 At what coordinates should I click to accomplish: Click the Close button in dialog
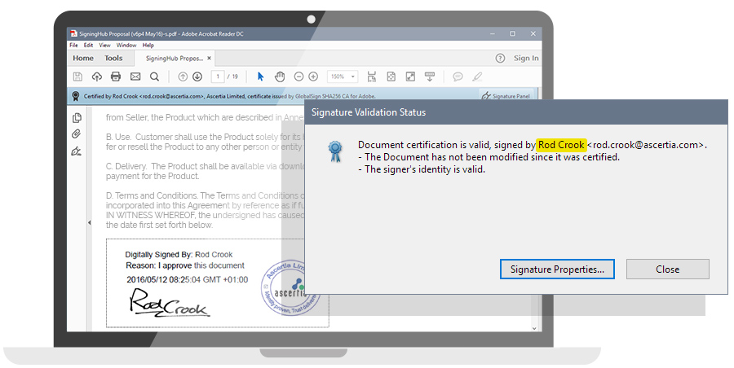point(667,269)
